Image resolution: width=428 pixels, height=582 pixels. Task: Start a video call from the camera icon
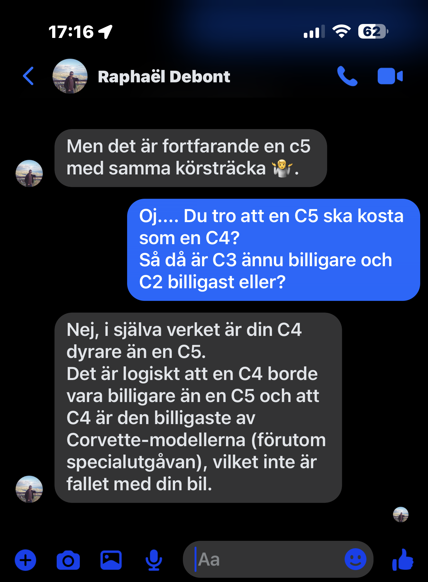click(390, 76)
